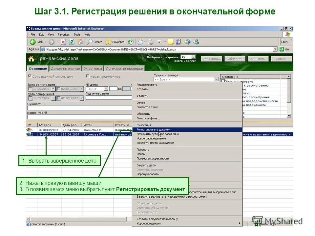Click the browser Forward arrow icon
This screenshot has height=236, width=315.
click(x=52, y=42)
